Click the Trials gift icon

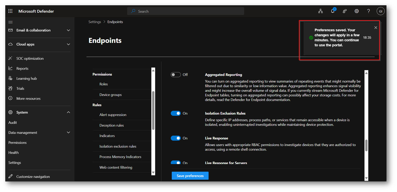[x=11, y=88]
